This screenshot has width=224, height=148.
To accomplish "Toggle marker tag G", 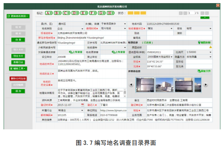I will tap(102, 13).
